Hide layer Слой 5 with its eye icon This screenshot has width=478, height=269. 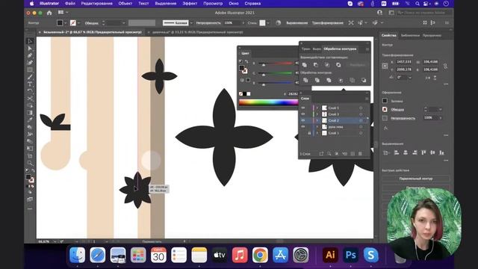(303, 108)
